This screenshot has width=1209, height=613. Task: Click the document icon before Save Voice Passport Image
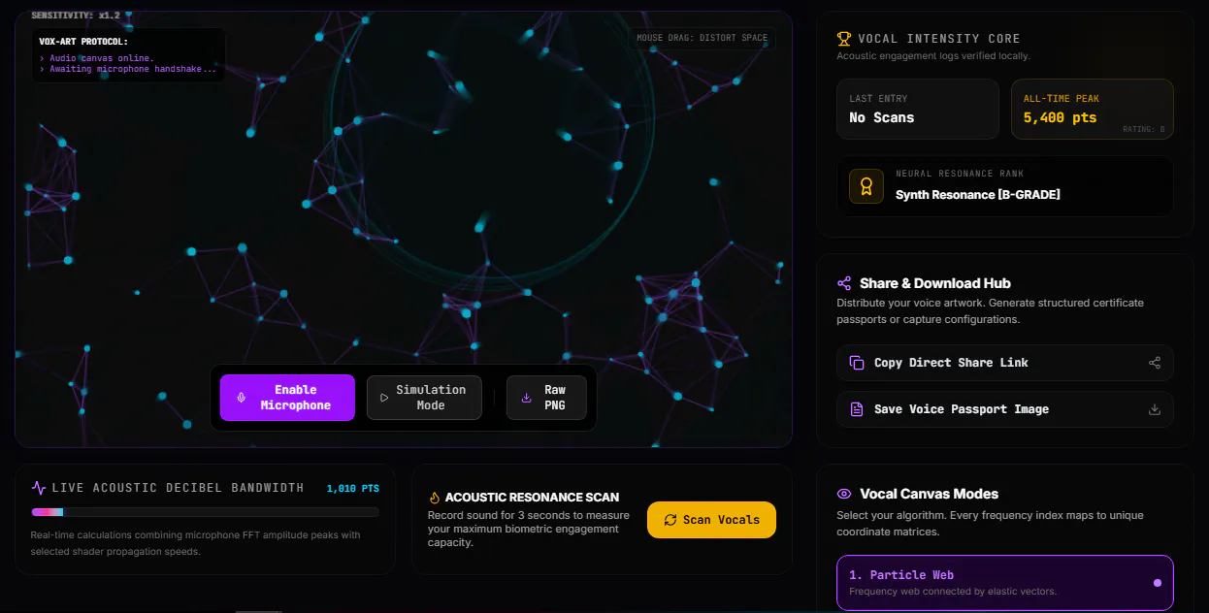click(857, 409)
